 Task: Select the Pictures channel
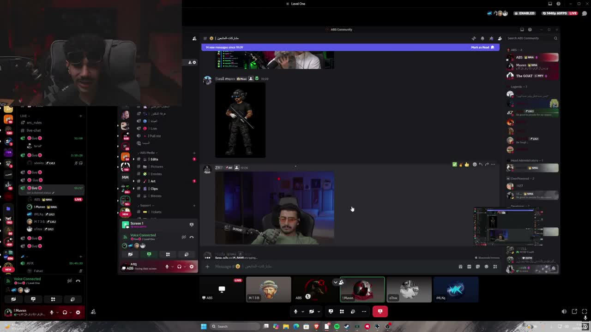point(164,166)
